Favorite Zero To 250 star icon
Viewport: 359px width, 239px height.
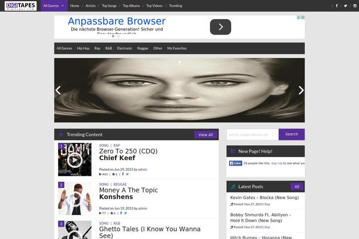point(113,174)
